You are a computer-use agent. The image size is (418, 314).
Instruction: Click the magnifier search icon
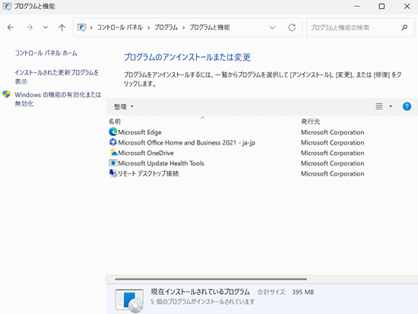(404, 27)
